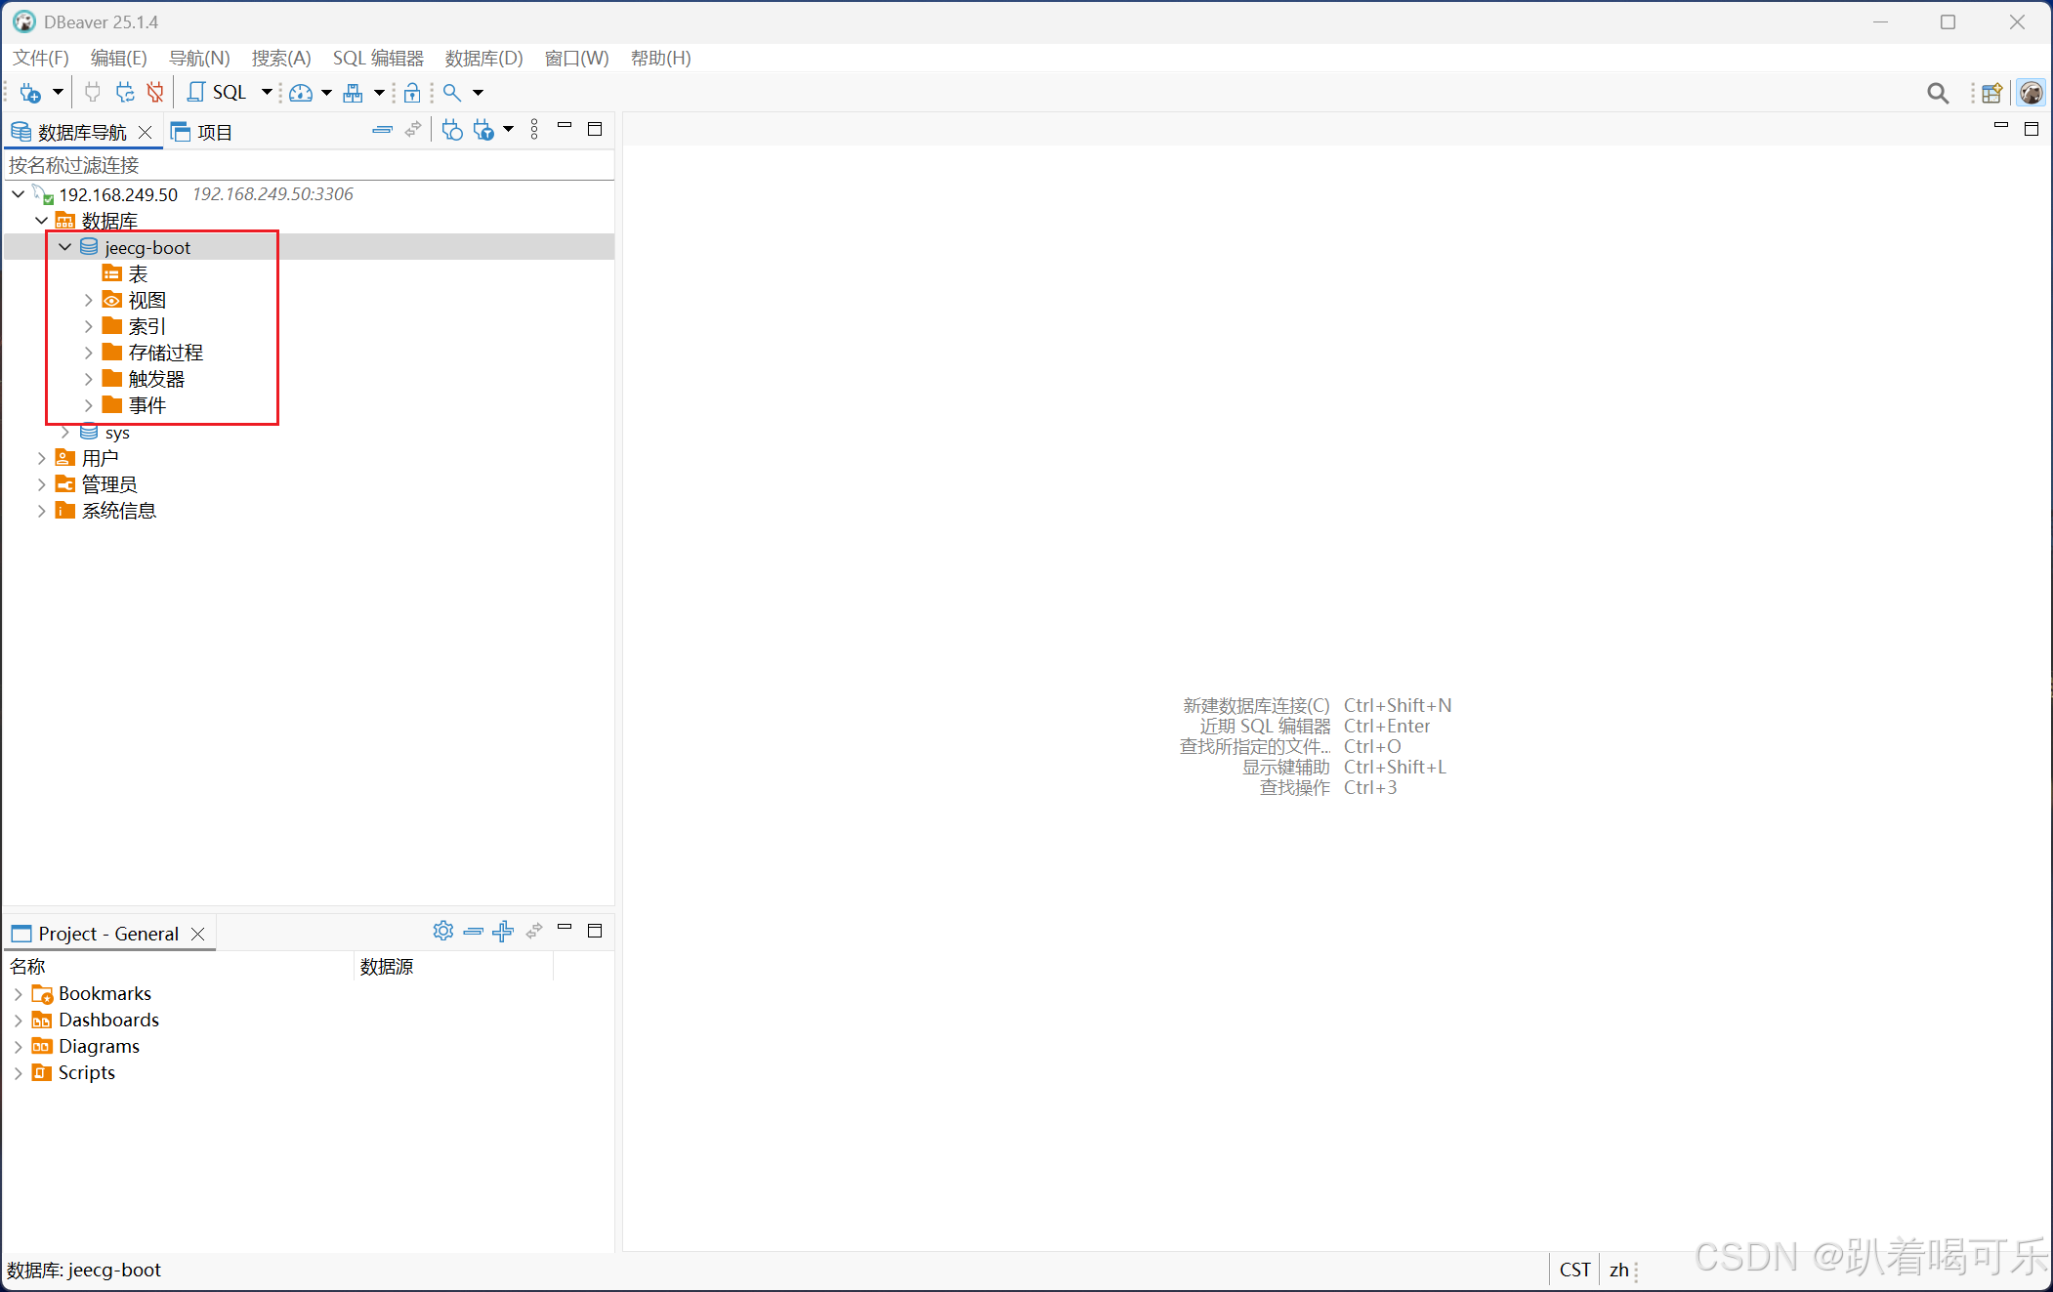2053x1292 pixels.
Task: Click Collapse All icon in navigator
Action: pyautogui.click(x=382, y=130)
